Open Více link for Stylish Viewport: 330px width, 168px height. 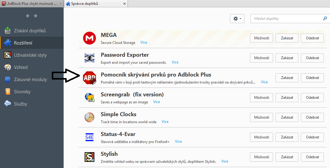coord(225,161)
